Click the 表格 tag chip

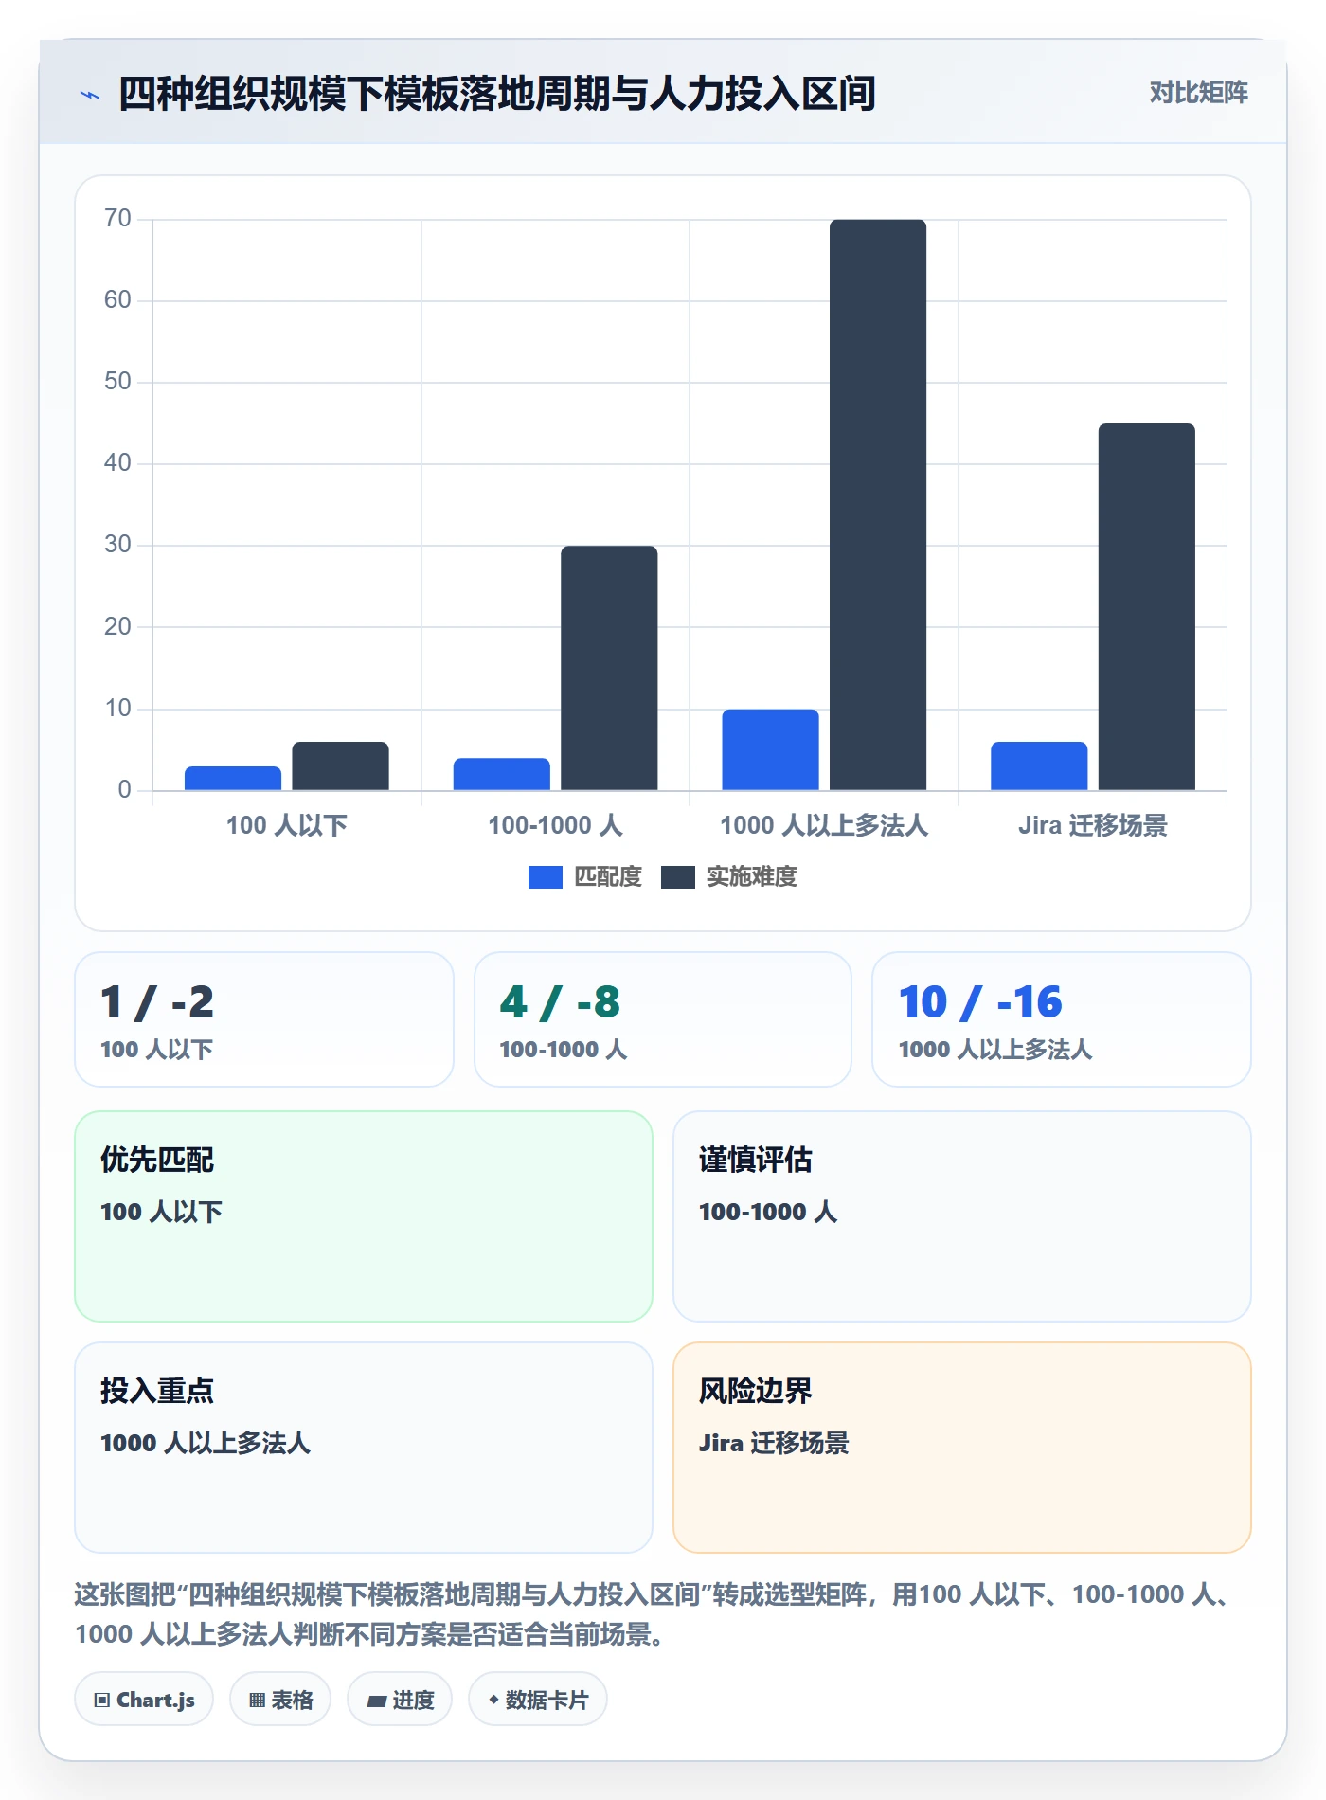(x=280, y=1700)
